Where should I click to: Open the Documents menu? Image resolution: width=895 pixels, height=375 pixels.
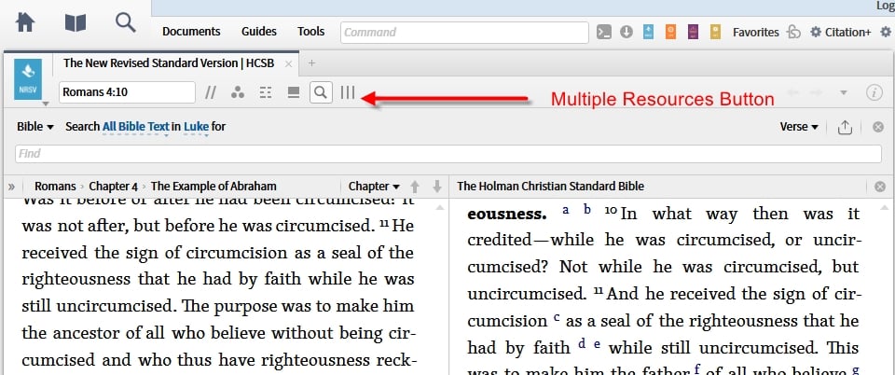pyautogui.click(x=191, y=32)
